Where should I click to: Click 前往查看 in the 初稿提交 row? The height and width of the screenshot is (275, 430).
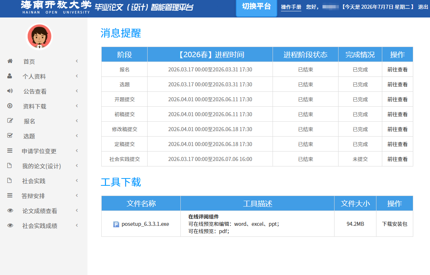397,114
